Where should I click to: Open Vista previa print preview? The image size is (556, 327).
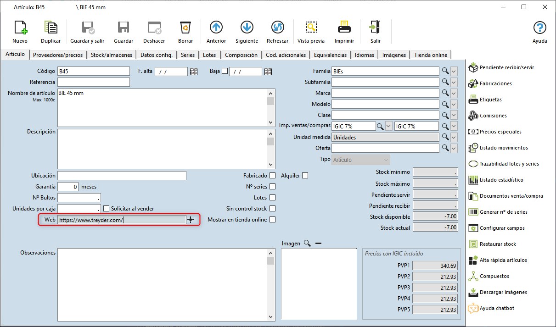click(x=311, y=31)
